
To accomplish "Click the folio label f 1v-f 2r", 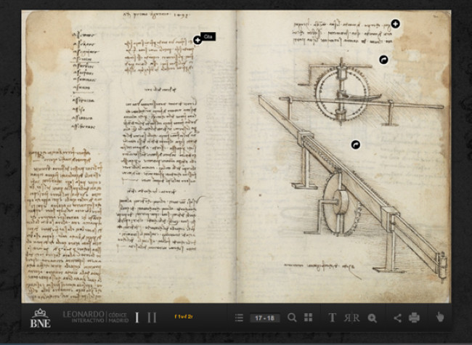I will tap(184, 317).
